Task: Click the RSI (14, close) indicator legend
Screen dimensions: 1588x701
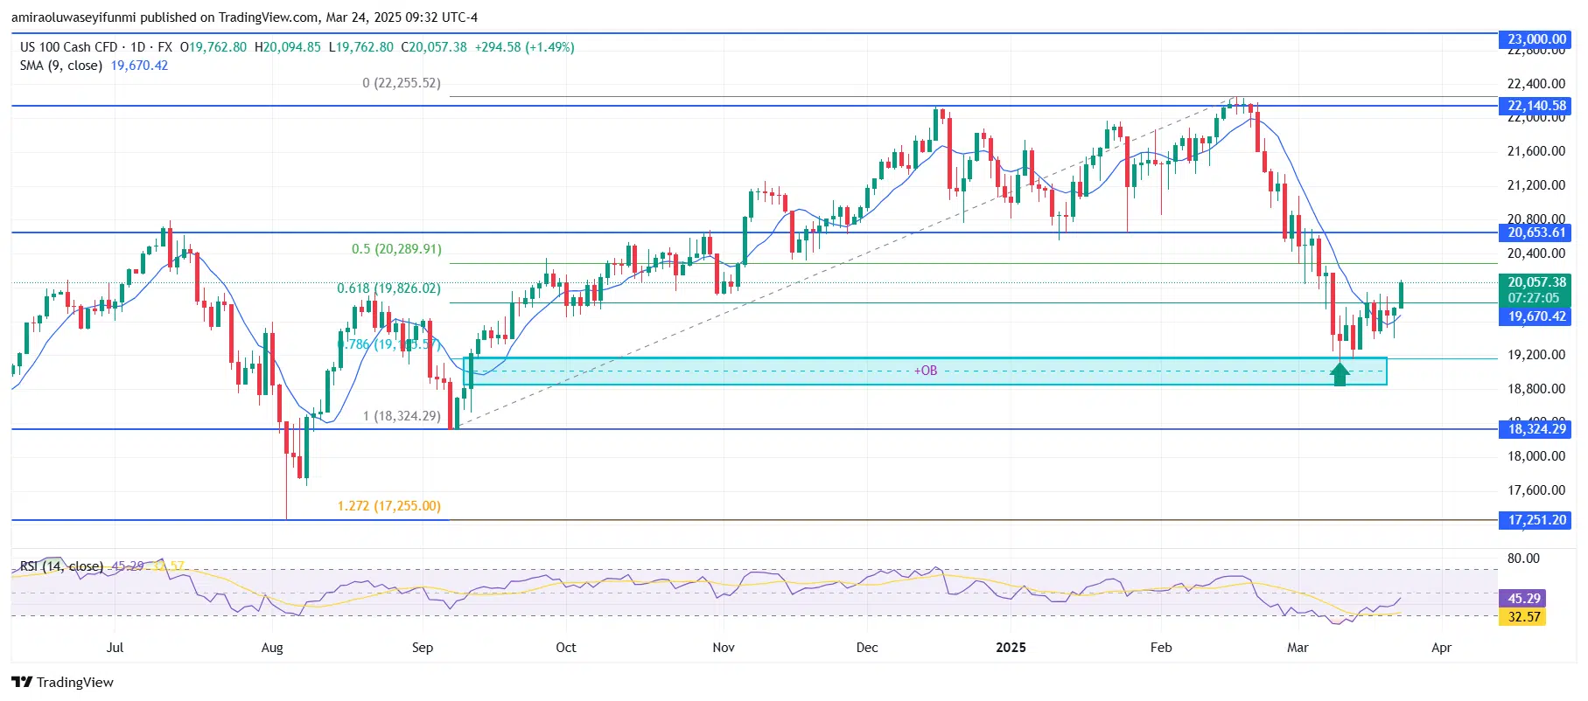Action: pos(61,566)
